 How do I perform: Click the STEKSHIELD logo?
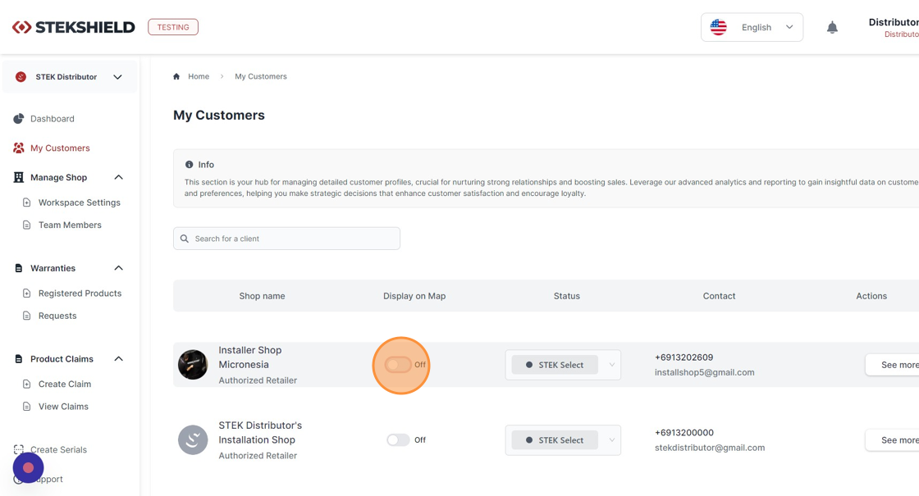pyautogui.click(x=74, y=27)
